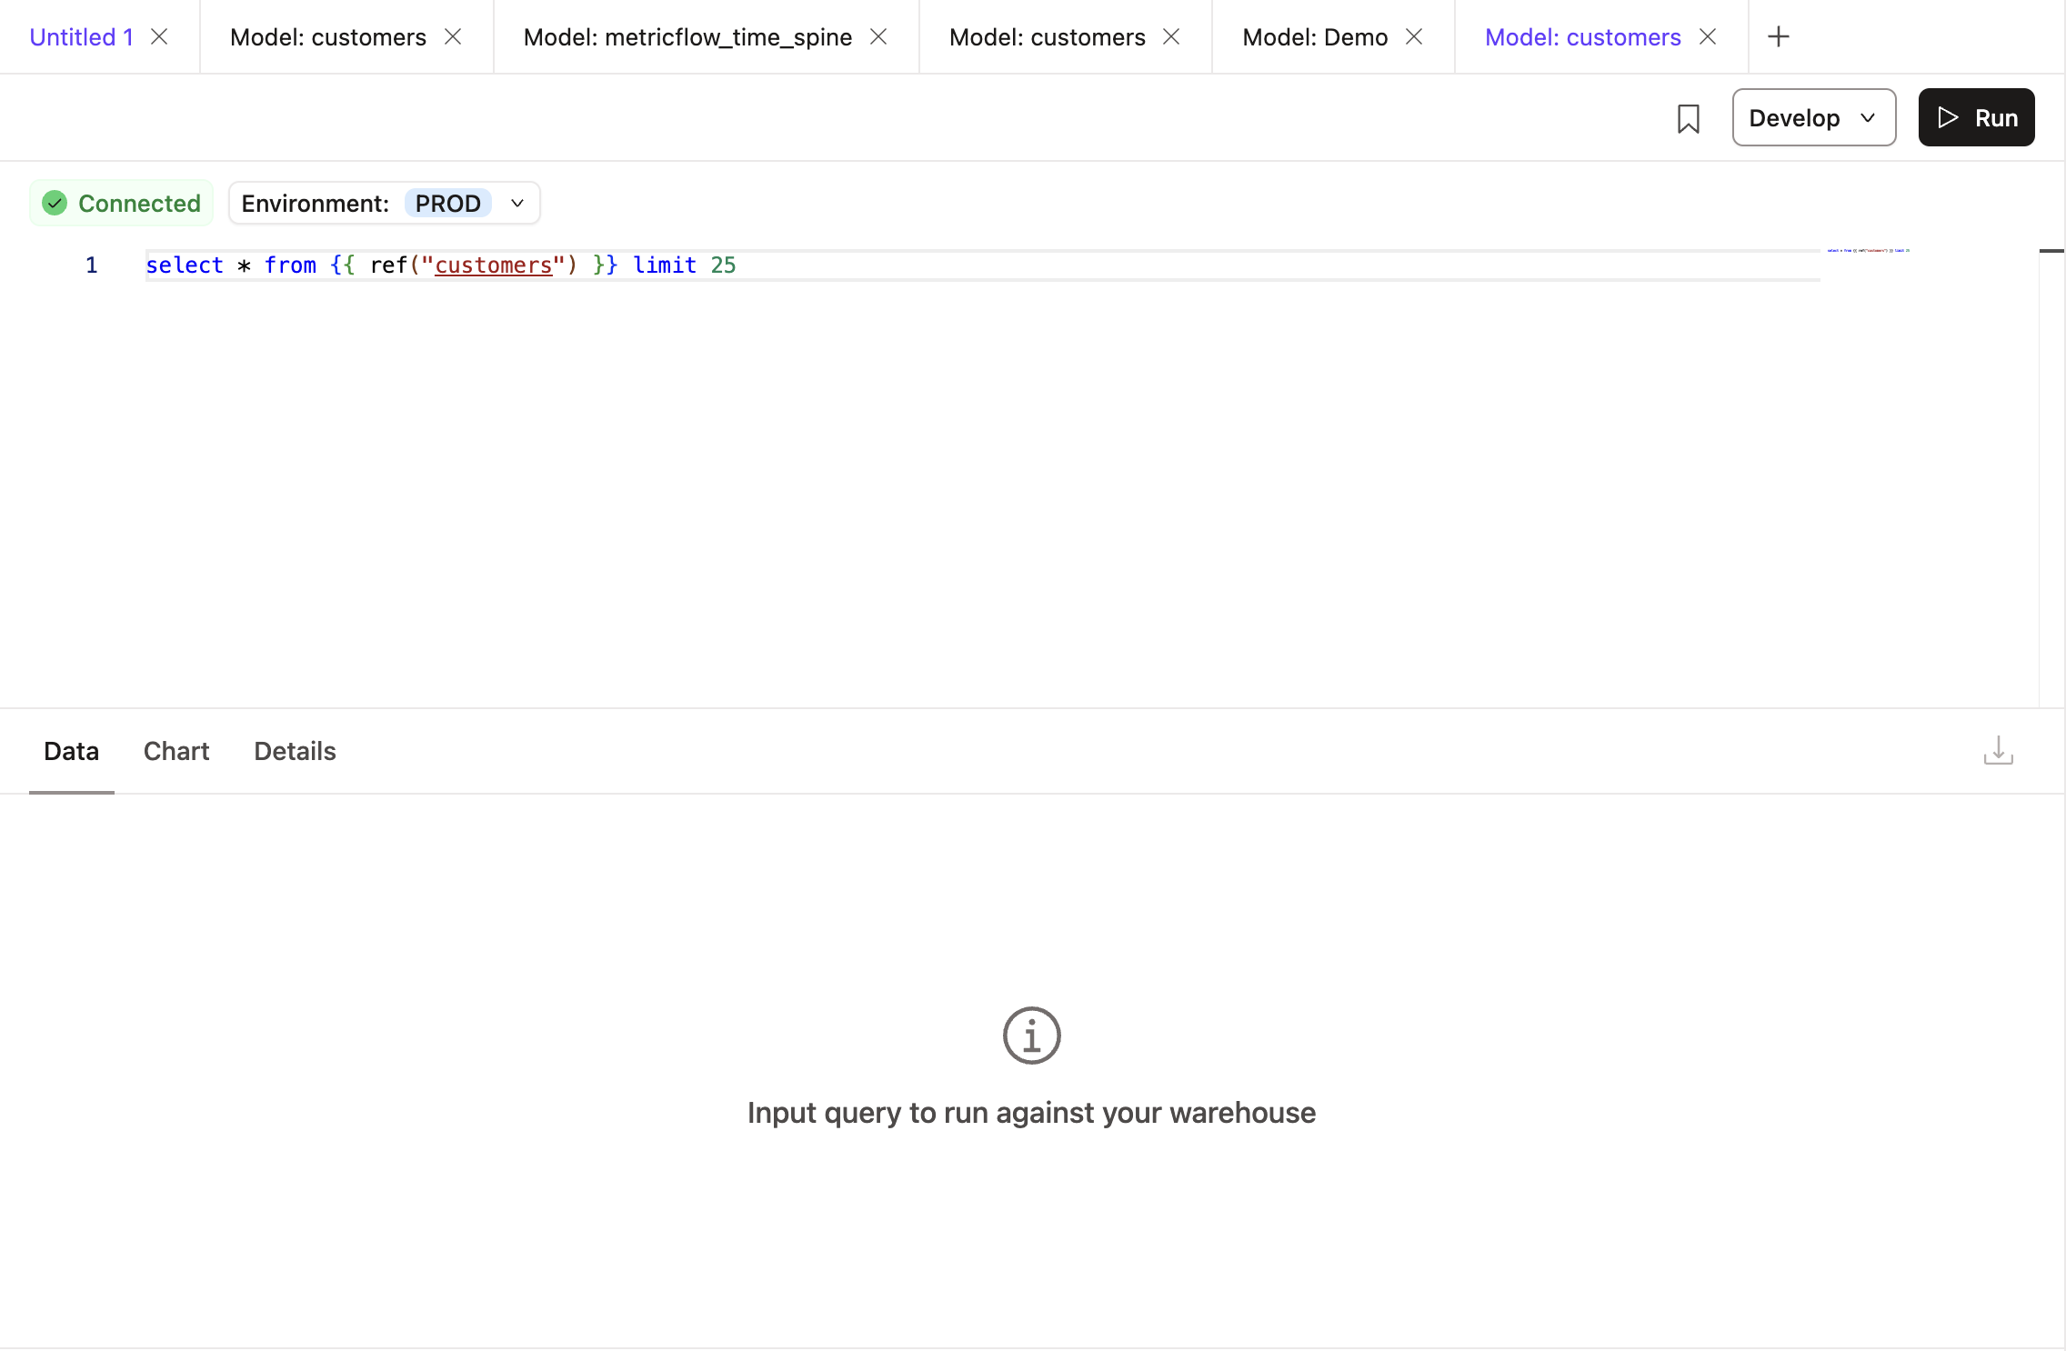Close the Model: metricflow_time_spine tab
Viewport: 2066px width, 1351px height.
click(878, 36)
